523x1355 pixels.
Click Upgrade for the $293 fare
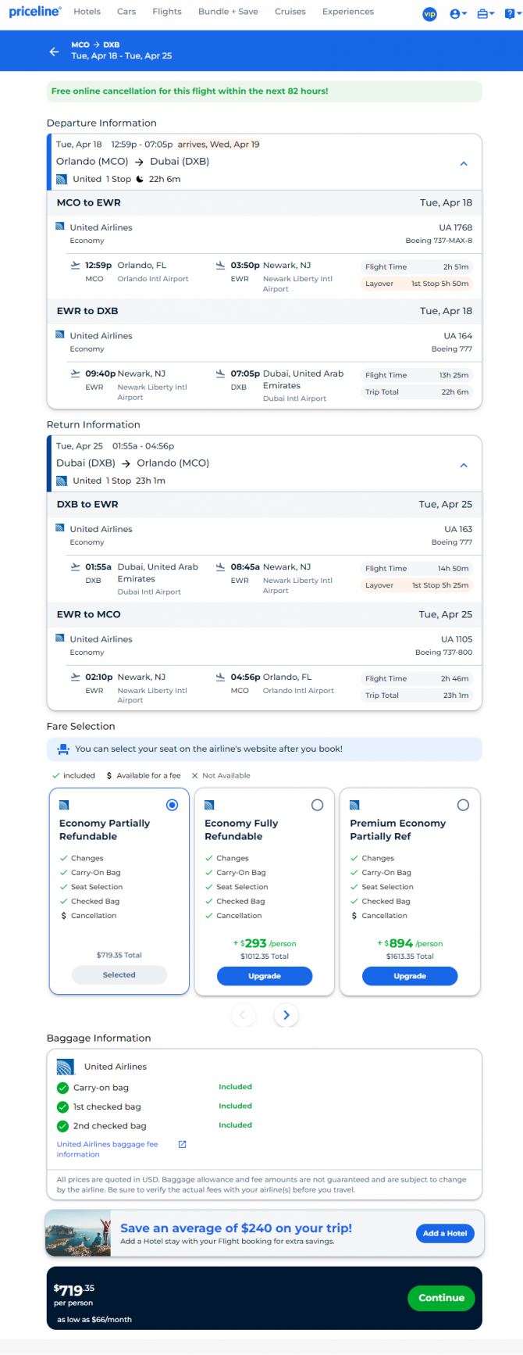pos(265,976)
